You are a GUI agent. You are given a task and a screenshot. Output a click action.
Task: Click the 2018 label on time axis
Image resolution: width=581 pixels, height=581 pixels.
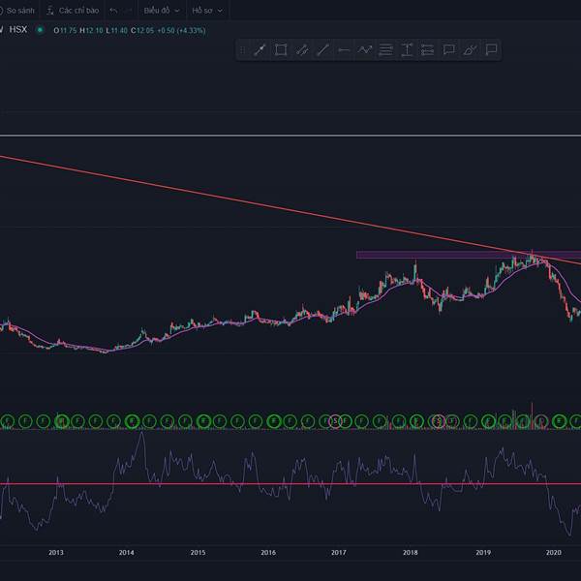coord(411,553)
